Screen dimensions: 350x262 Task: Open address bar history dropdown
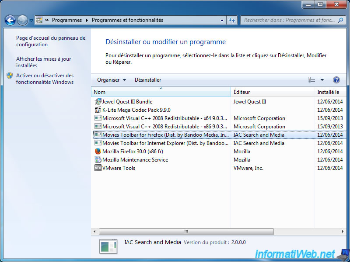pyautogui.click(x=222, y=20)
